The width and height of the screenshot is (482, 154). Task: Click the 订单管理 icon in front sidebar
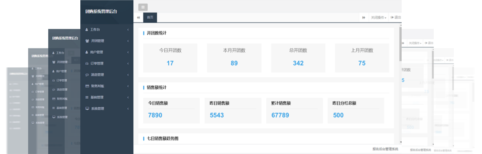(x=87, y=63)
